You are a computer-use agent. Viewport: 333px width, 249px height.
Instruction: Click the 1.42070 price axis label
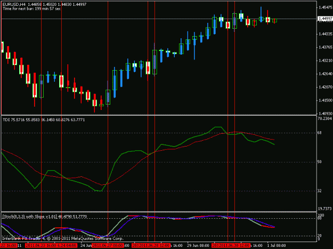(325, 87)
